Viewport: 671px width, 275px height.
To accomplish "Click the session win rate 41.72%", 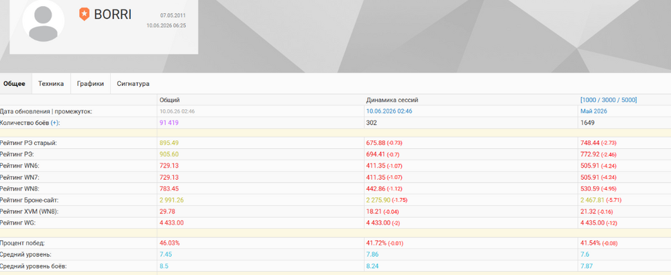I will pos(376,243).
